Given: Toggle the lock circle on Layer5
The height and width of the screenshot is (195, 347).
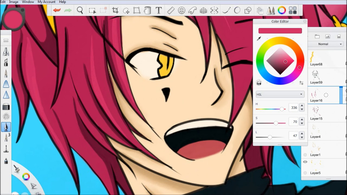Looking at the screenshot, I should (x=305, y=173).
